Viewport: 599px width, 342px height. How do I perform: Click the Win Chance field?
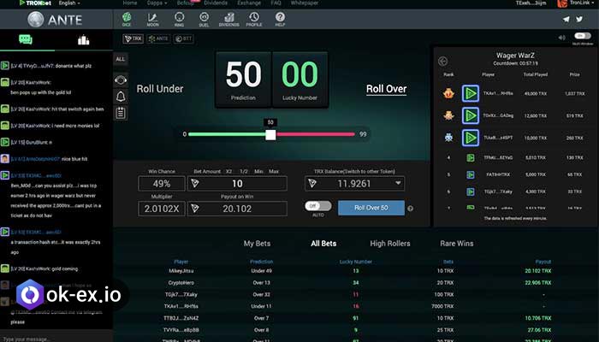pos(162,184)
